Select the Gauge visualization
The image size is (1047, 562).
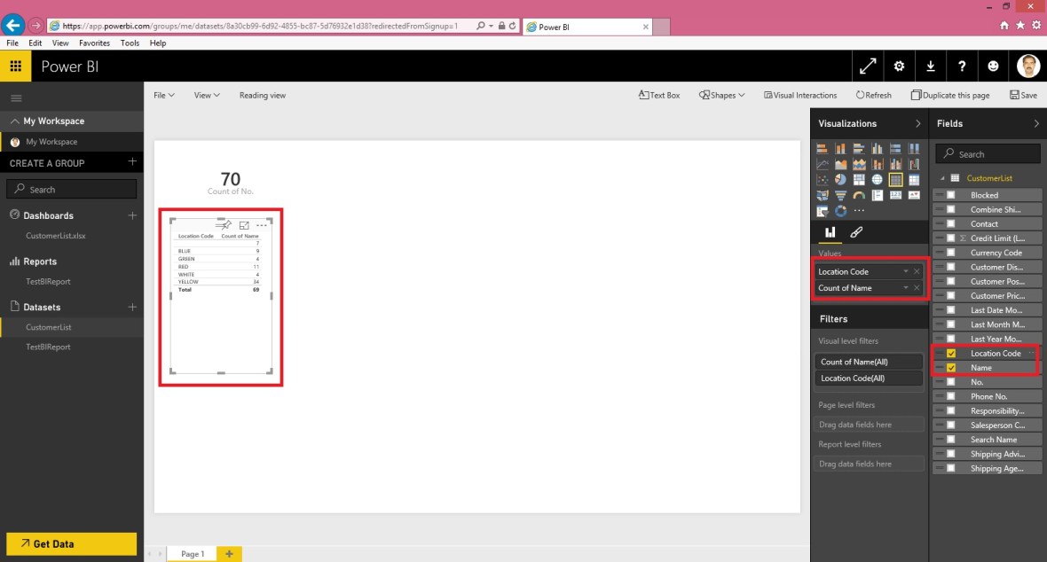(x=859, y=195)
